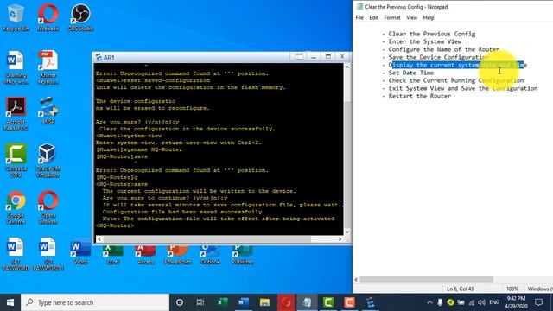
Task: Switch to Excel in the taskbar
Action: pyautogui.click(x=222, y=302)
